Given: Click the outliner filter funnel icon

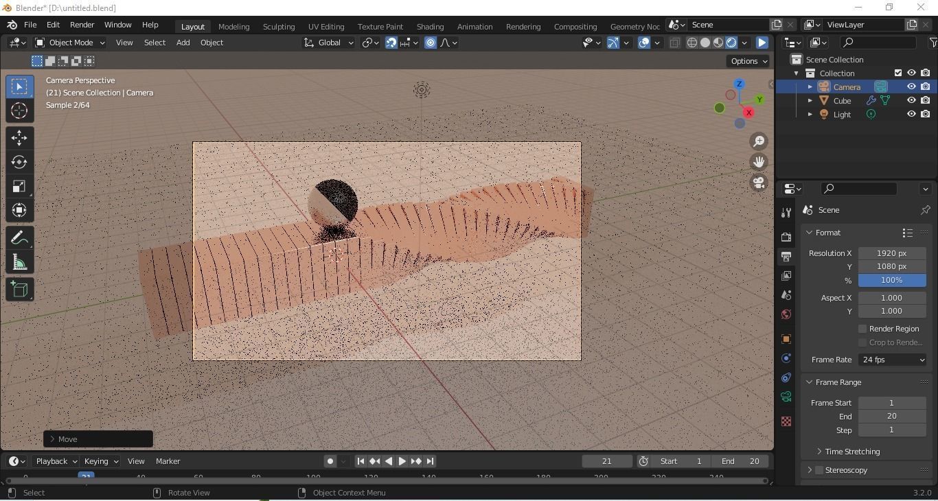Looking at the screenshot, I should (933, 43).
